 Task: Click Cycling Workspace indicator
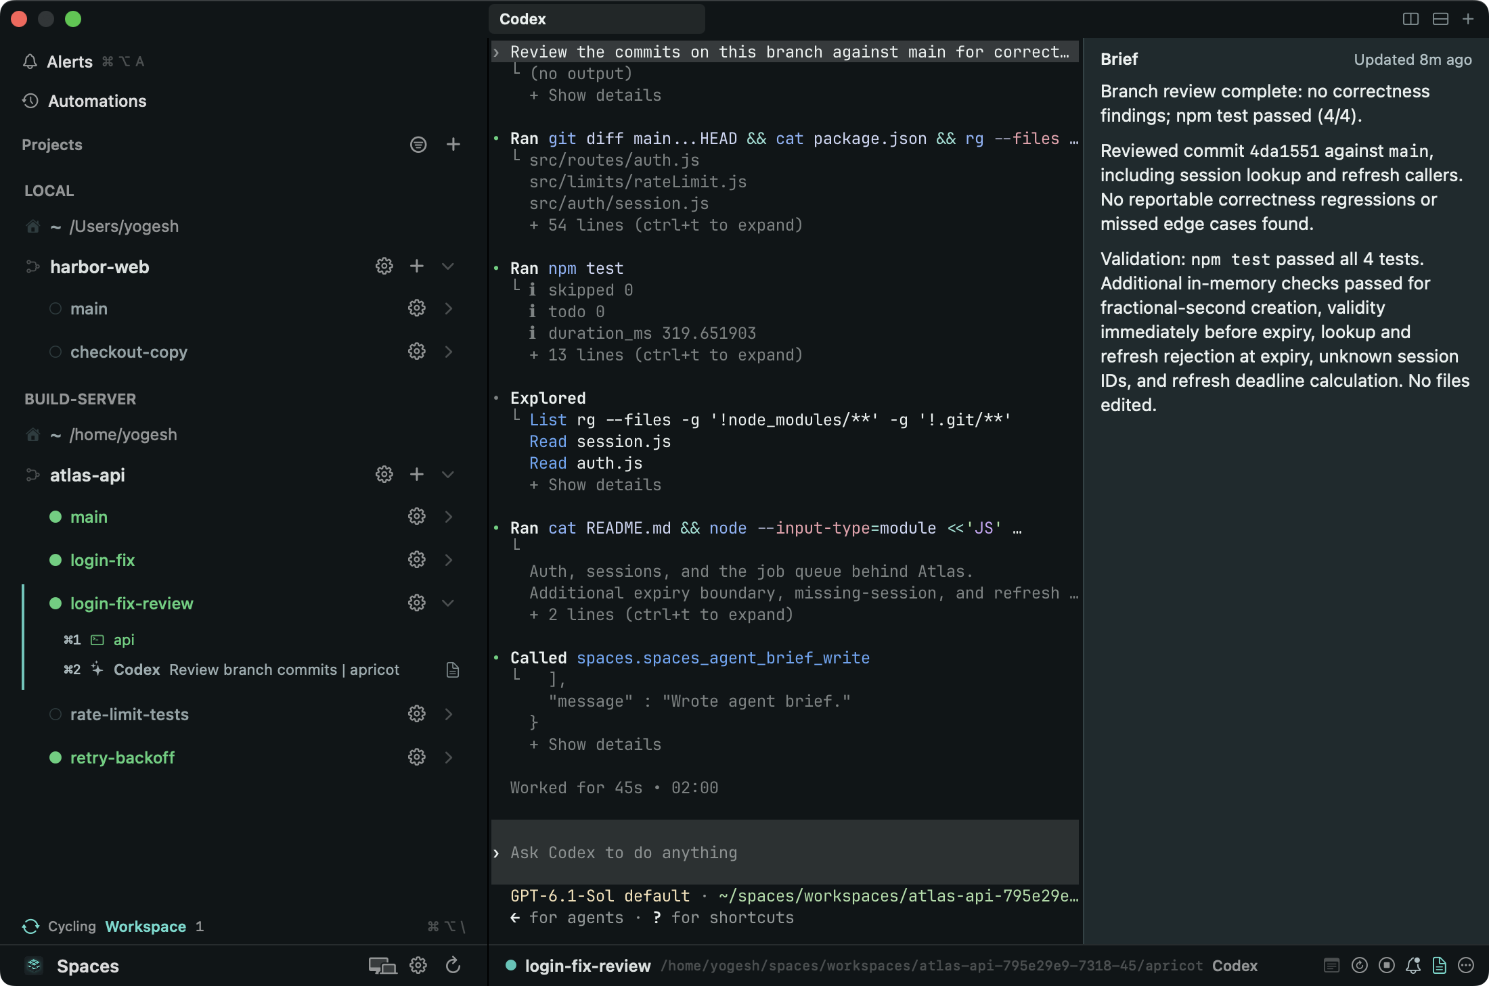[x=112, y=926]
